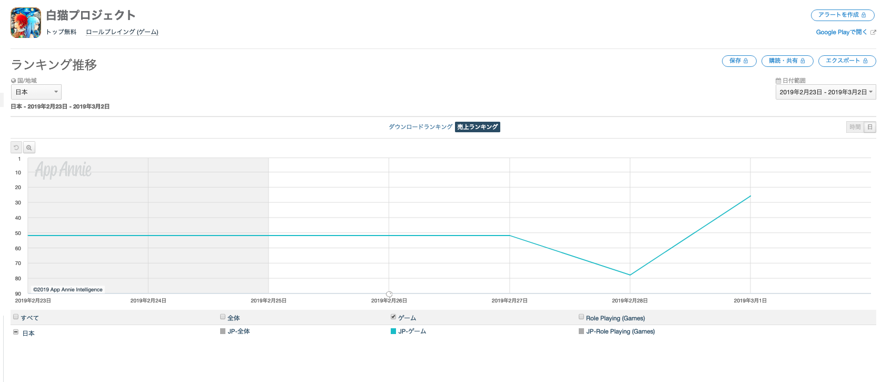Image resolution: width=881 pixels, height=382 pixels.
Task: Click the JP-全体 legend label
Action: coord(239,331)
